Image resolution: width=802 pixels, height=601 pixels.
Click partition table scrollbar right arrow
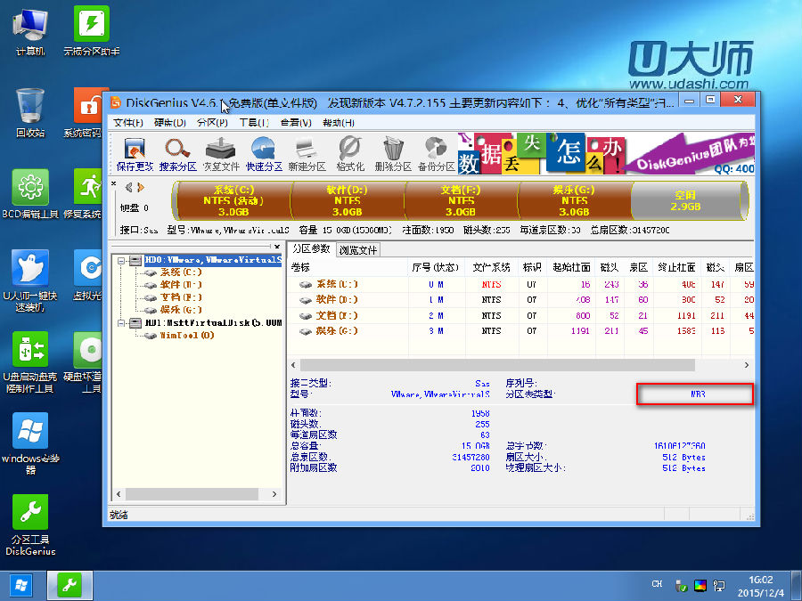(x=747, y=365)
